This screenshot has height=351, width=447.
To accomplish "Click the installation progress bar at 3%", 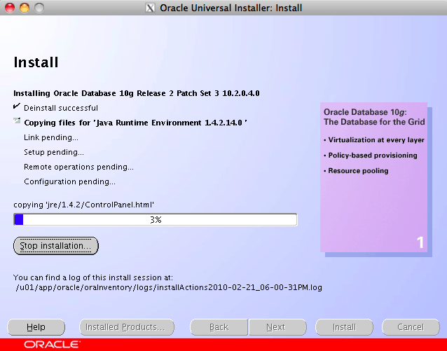I will [156, 220].
